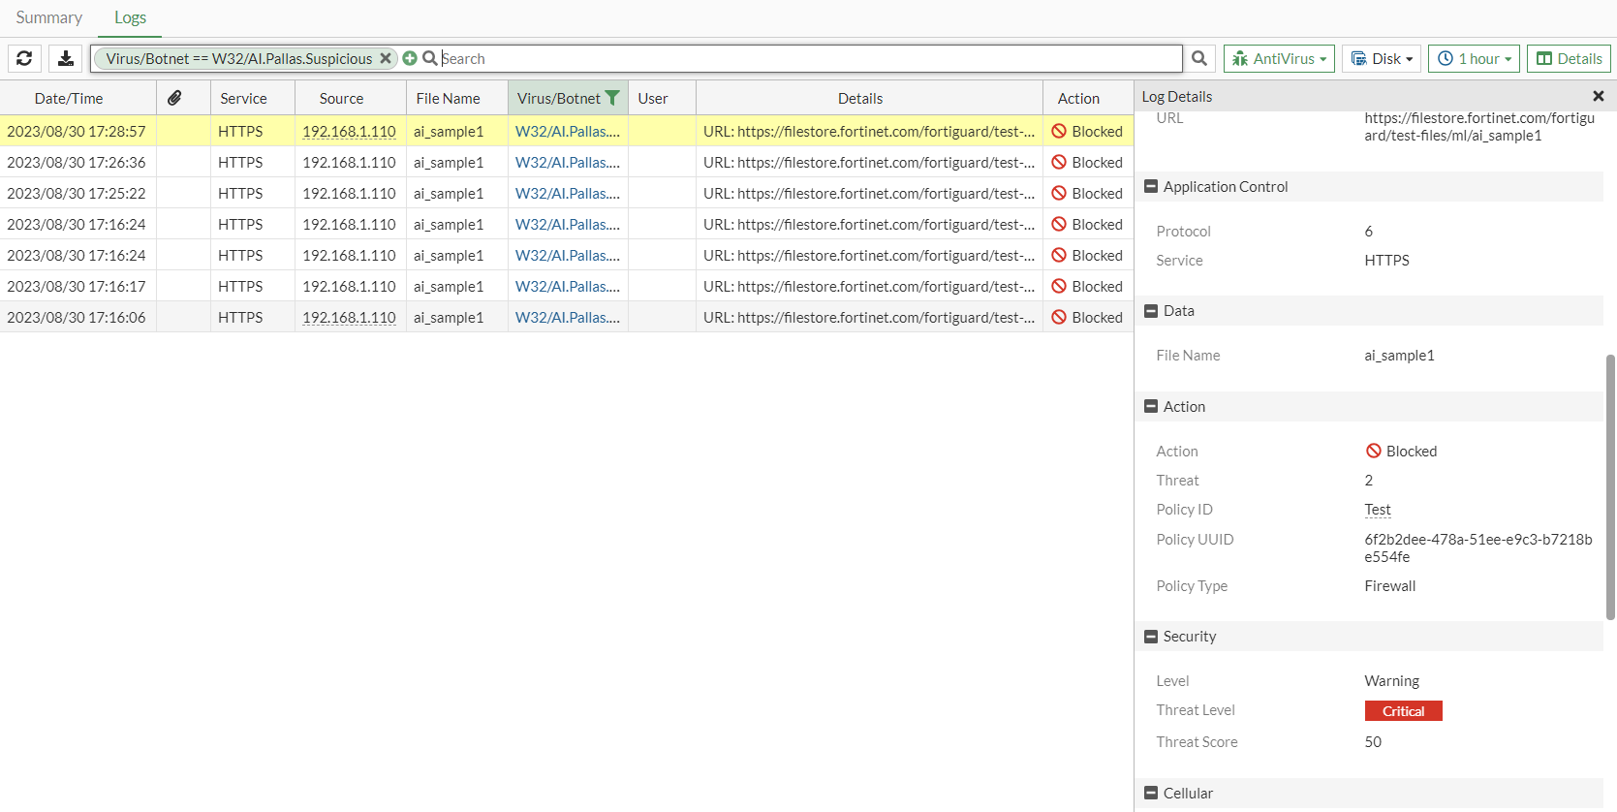Image resolution: width=1617 pixels, height=812 pixels.
Task: Toggle the Details panel button
Action: click(1569, 58)
